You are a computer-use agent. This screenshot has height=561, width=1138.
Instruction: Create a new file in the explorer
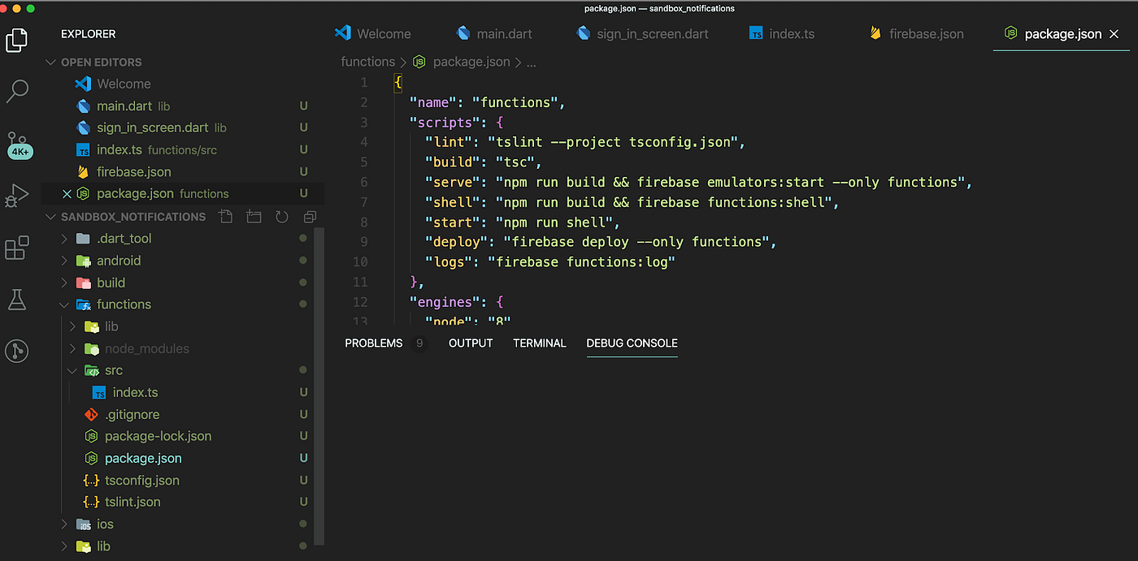tap(225, 217)
